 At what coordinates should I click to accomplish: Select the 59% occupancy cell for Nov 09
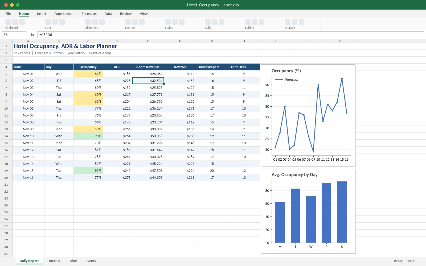(x=88, y=129)
